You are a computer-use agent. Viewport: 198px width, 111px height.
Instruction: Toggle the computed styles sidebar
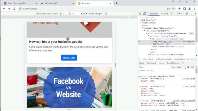(193, 67)
